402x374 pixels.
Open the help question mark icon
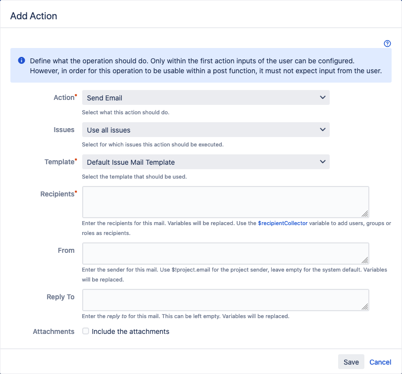tap(387, 44)
